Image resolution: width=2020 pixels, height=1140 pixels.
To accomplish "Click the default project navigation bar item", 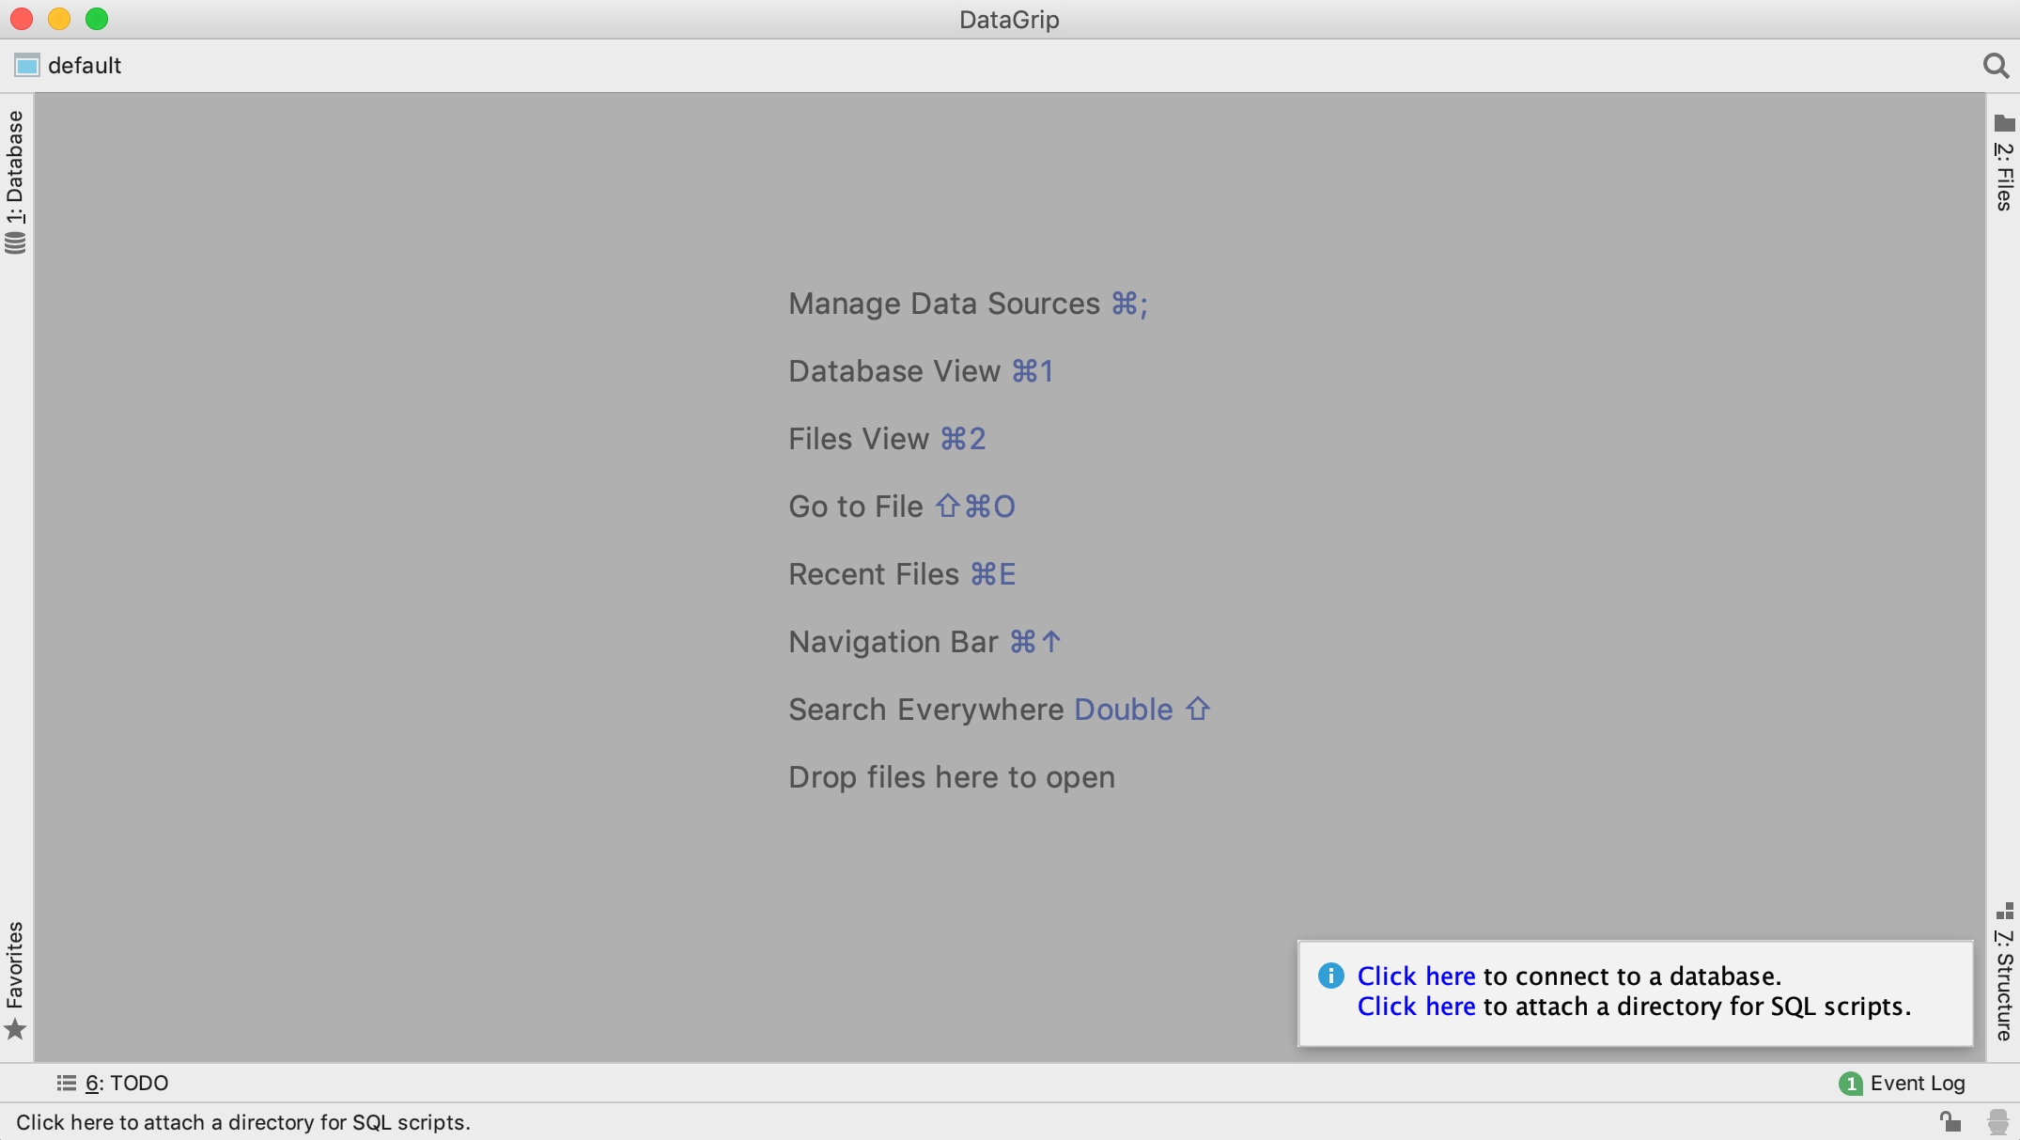I will [x=68, y=66].
